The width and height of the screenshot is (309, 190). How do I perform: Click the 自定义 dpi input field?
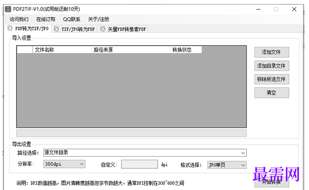point(139,164)
